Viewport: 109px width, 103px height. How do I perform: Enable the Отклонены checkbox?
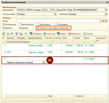point(56,25)
